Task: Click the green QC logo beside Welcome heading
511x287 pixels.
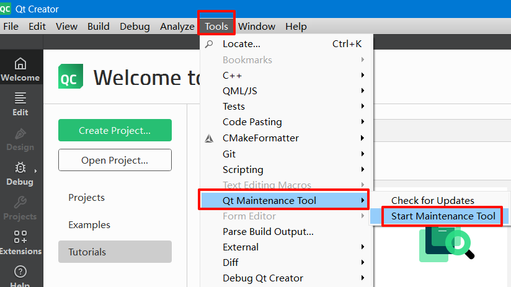Action: point(71,76)
